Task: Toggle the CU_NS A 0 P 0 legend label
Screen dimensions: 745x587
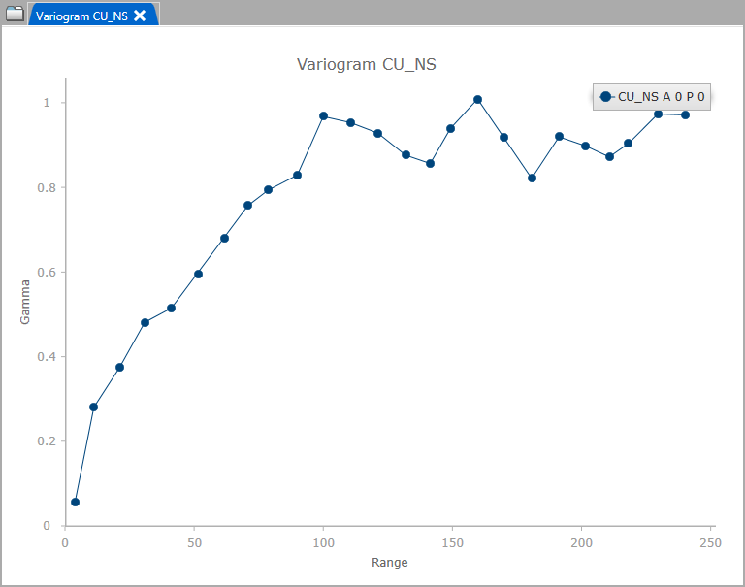Action: click(x=661, y=96)
